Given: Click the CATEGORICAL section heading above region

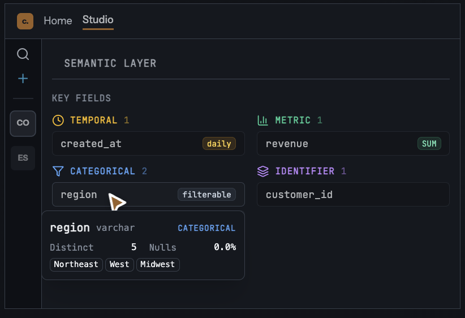Looking at the screenshot, I should coord(102,171).
